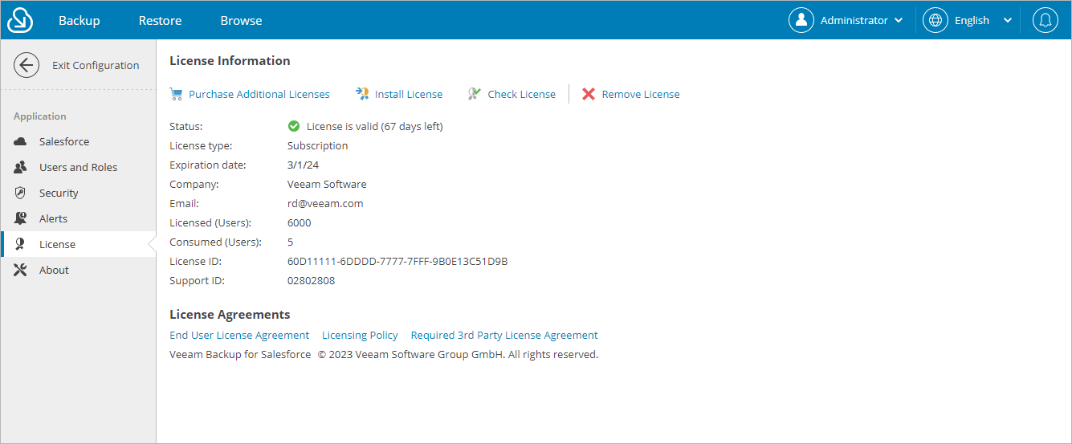
Task: Click the License ribbon icon in sidebar
Action: (x=21, y=244)
